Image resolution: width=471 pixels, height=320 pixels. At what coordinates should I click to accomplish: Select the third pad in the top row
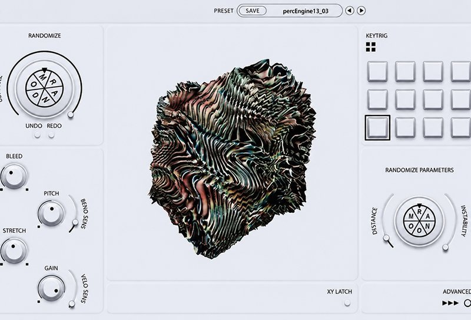433,71
